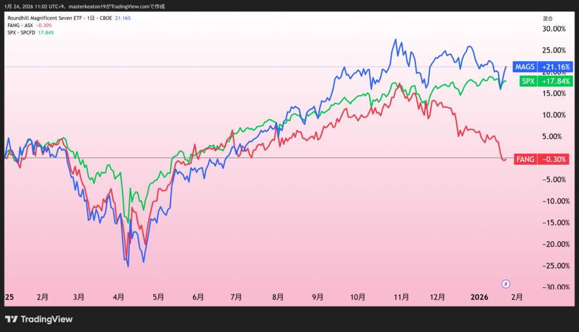Click the green SPX price label tag
The width and height of the screenshot is (579, 332).
[x=528, y=81]
